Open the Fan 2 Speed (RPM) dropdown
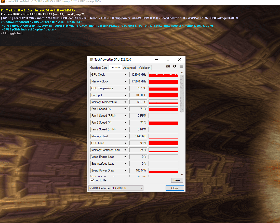Screen dimensions: 280x223 126,129
